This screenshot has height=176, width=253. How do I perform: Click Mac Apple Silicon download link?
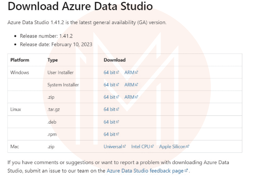coord(172,146)
